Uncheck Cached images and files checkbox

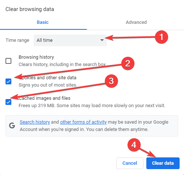(8, 102)
